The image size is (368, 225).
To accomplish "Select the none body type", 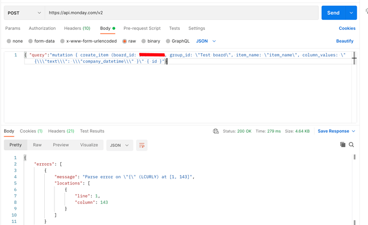I will 15,41.
